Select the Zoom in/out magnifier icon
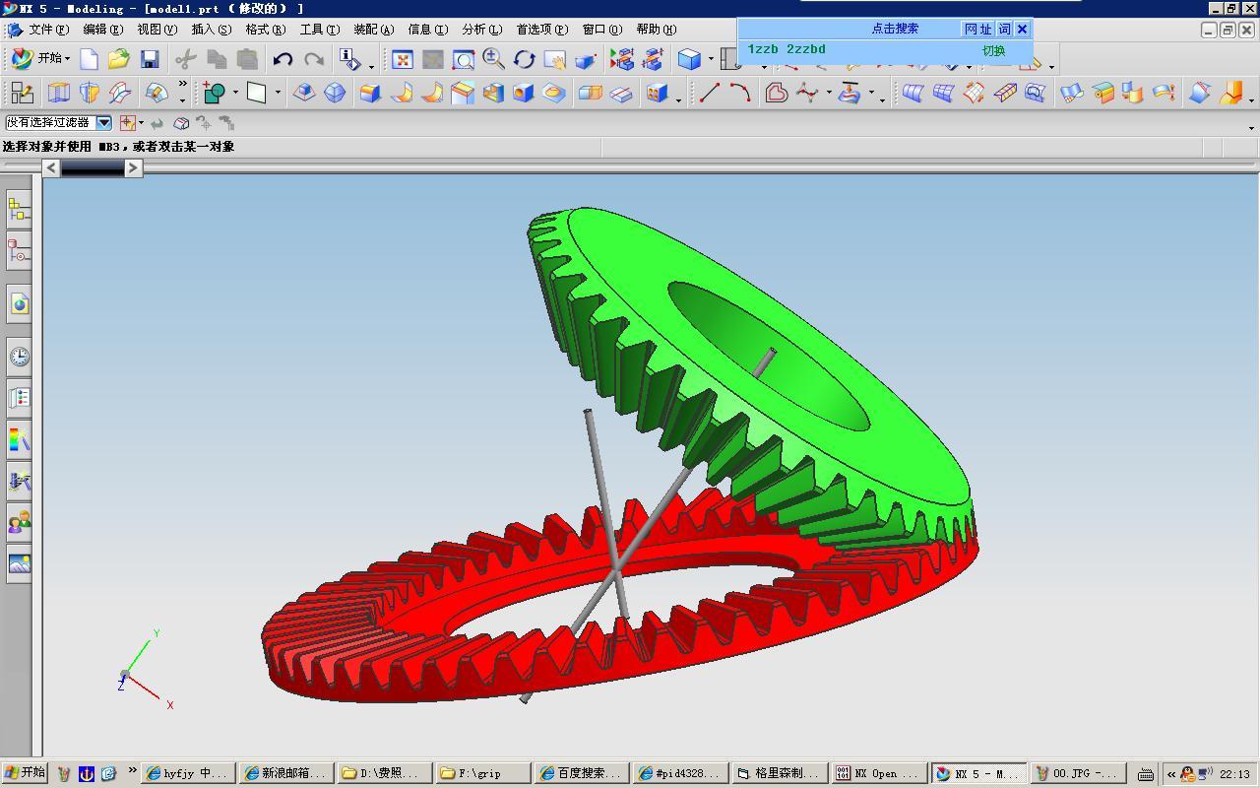This screenshot has height=788, width=1260. pyautogui.click(x=494, y=60)
